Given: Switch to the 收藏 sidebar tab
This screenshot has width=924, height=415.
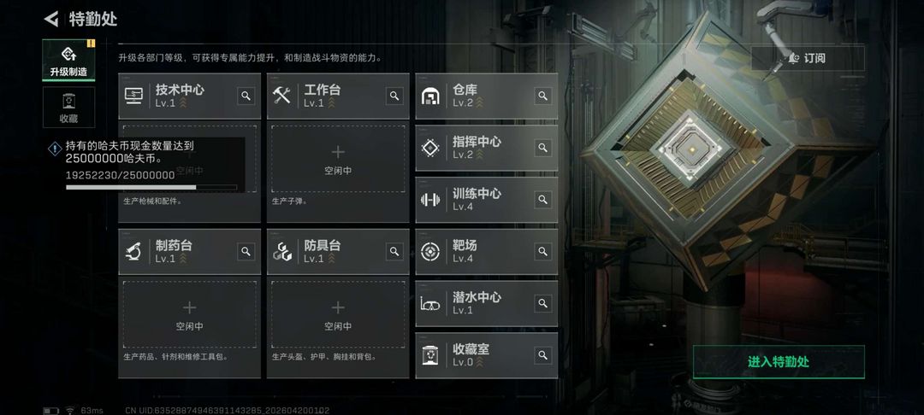Looking at the screenshot, I should point(69,108).
